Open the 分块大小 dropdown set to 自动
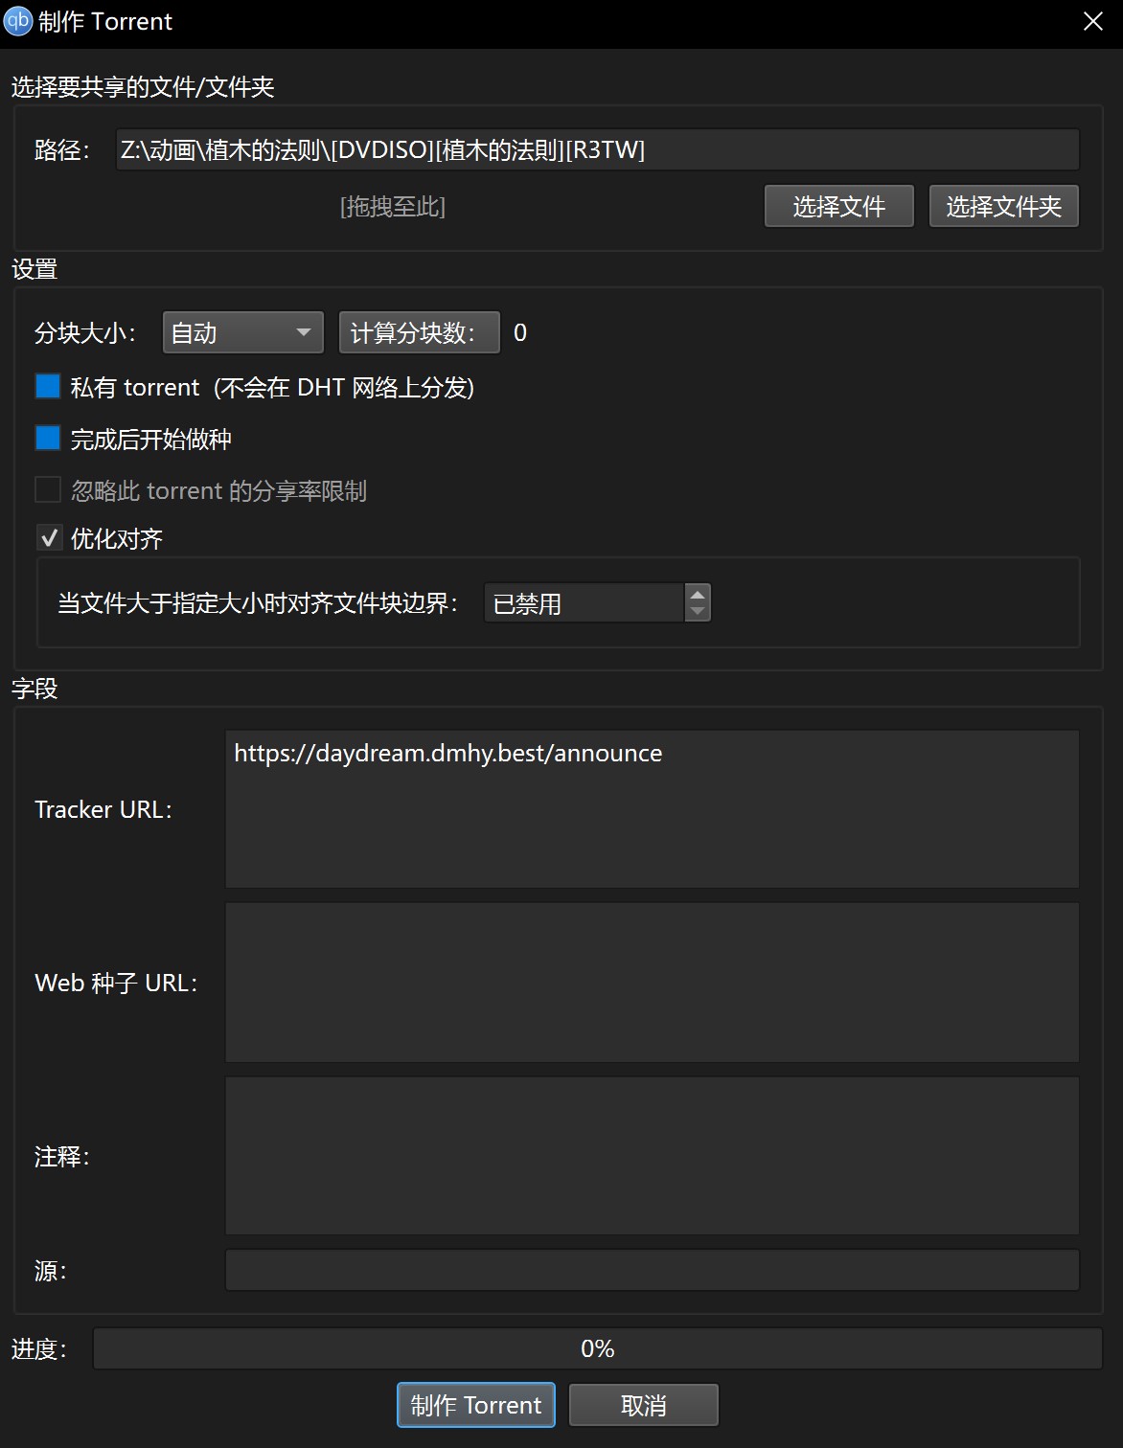The width and height of the screenshot is (1123, 1448). click(x=243, y=332)
